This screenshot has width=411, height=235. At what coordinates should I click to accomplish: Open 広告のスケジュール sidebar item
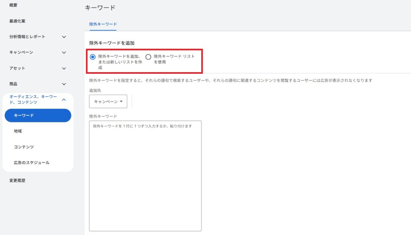(x=31, y=162)
